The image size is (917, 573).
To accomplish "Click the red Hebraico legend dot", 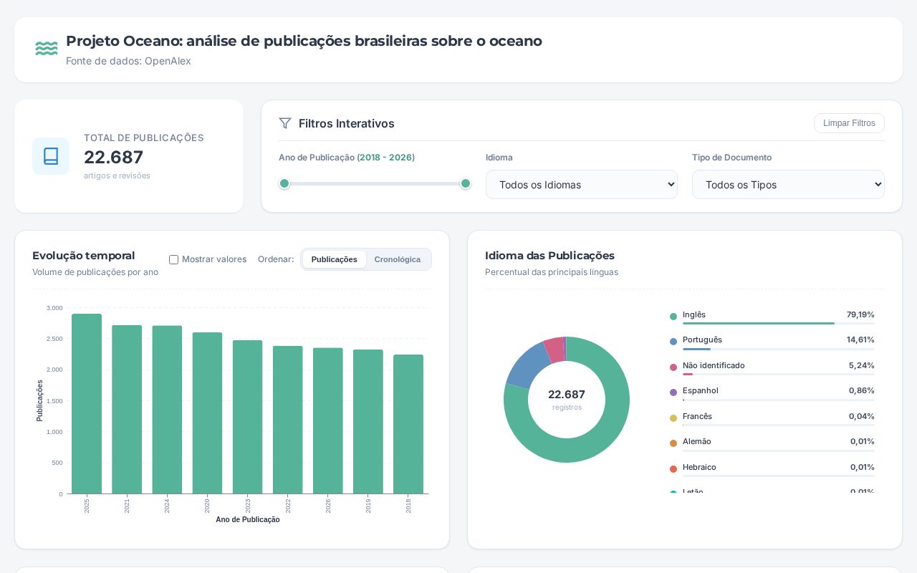I will pos(673,468).
